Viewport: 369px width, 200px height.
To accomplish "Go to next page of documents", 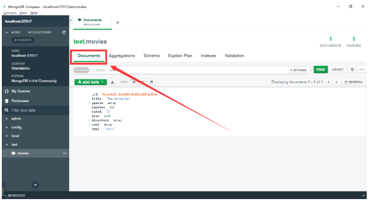I will (x=336, y=82).
